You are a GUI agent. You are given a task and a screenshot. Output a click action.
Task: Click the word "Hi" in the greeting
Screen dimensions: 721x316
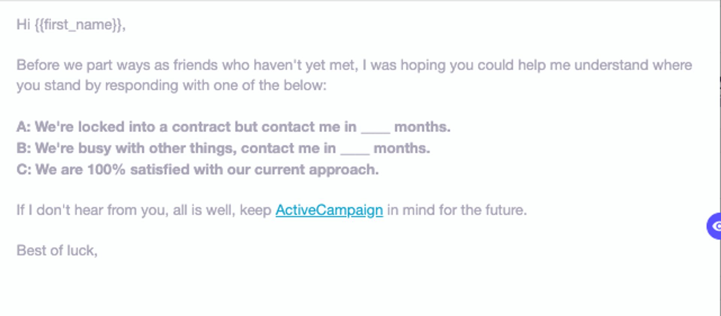coord(23,25)
